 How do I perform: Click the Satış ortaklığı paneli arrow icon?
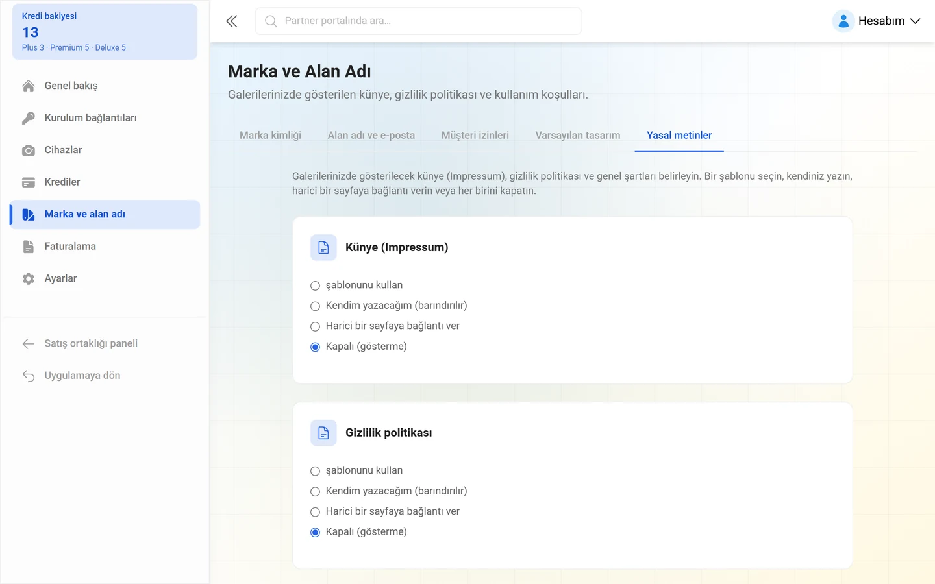29,344
